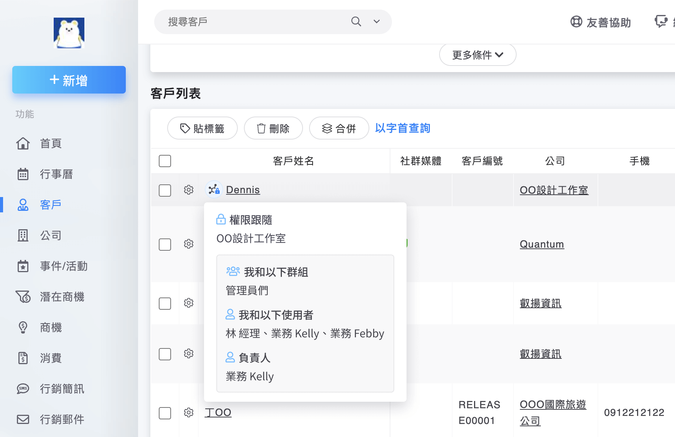Toggle the select-all checkbox in header row

[165, 161]
